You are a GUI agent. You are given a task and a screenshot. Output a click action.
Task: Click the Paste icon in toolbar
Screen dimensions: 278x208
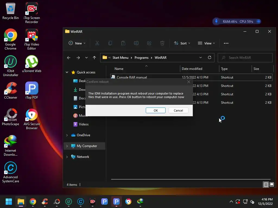click(x=123, y=43)
